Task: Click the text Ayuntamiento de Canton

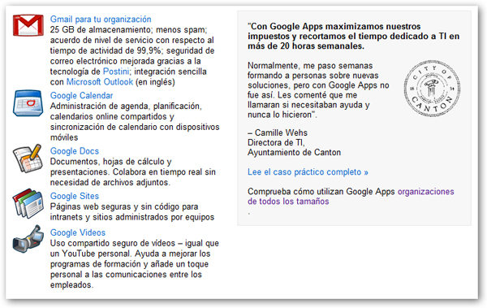Action: point(294,153)
